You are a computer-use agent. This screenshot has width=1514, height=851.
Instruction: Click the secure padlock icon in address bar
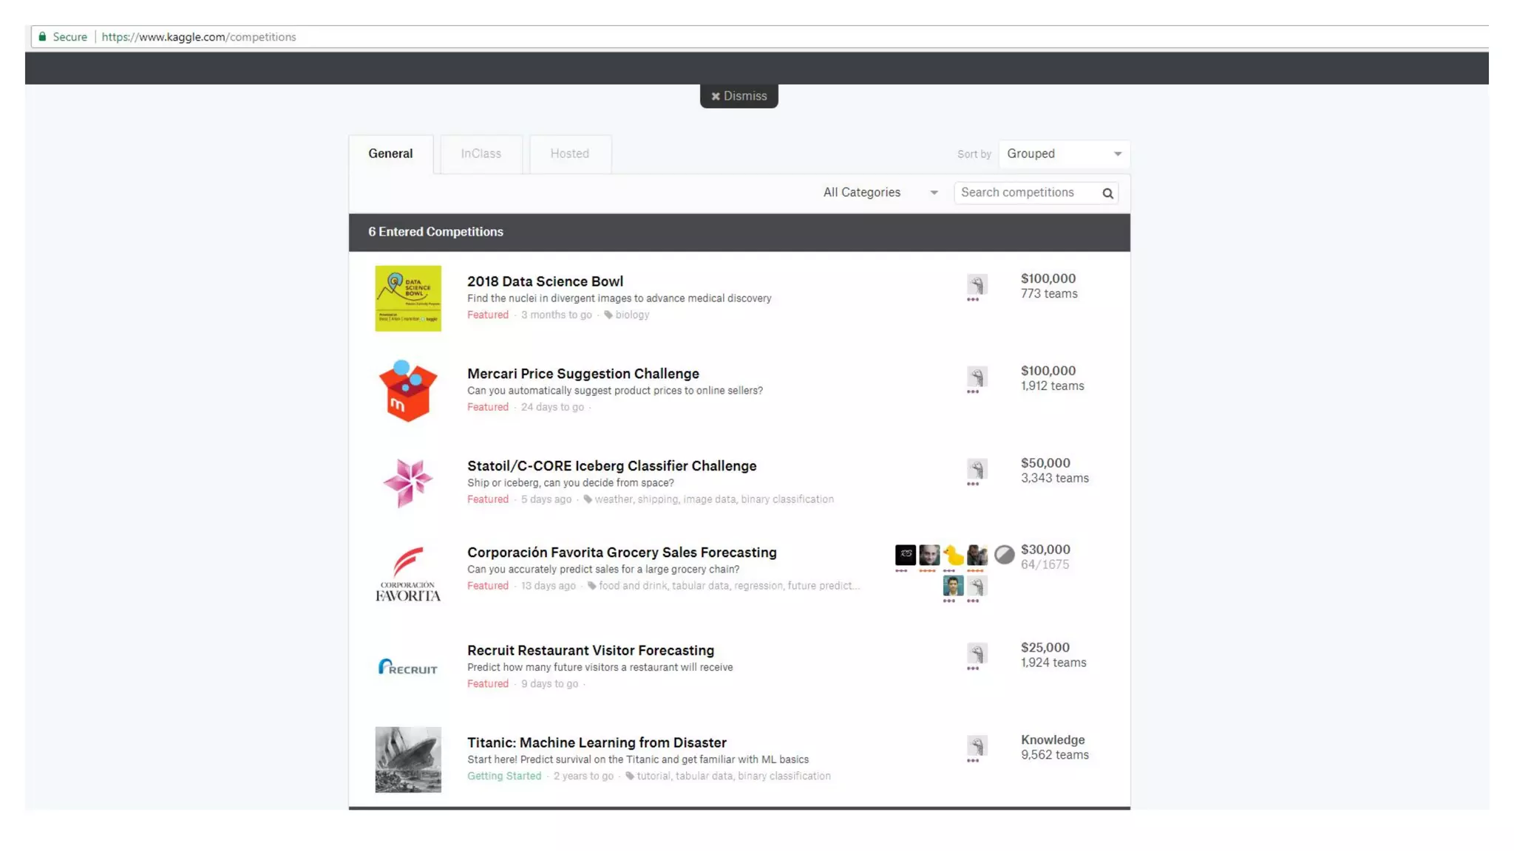(x=42, y=37)
